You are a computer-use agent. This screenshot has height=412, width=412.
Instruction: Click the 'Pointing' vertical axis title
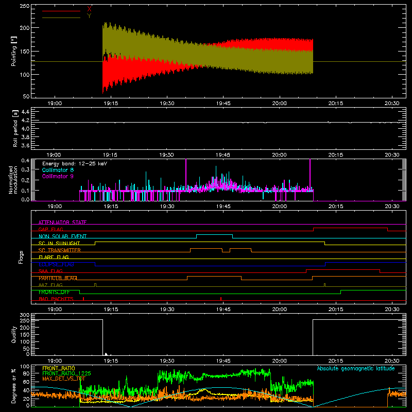(13, 51)
